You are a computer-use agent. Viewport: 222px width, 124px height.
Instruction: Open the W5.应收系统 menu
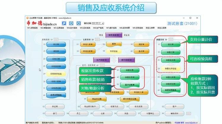(85, 28)
